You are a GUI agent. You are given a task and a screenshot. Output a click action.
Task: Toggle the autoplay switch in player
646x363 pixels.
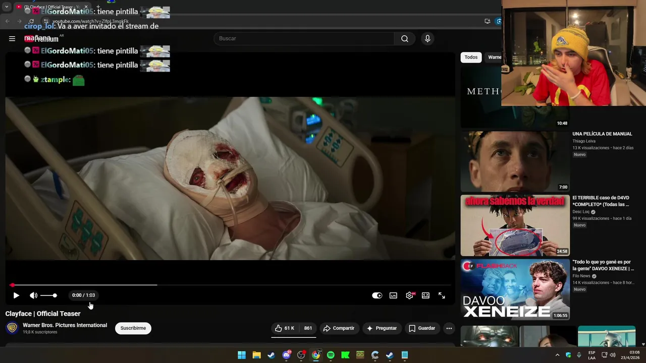[x=377, y=295]
